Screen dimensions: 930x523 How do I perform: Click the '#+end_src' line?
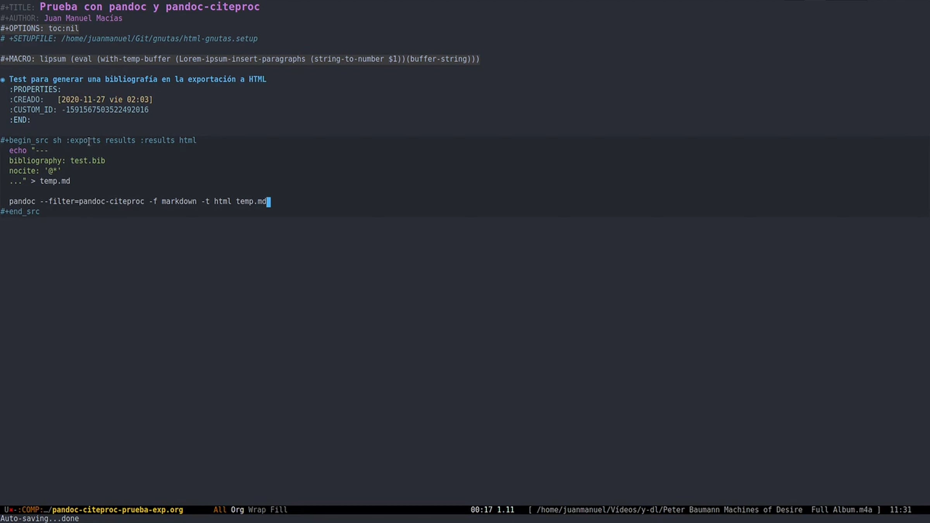(x=20, y=212)
